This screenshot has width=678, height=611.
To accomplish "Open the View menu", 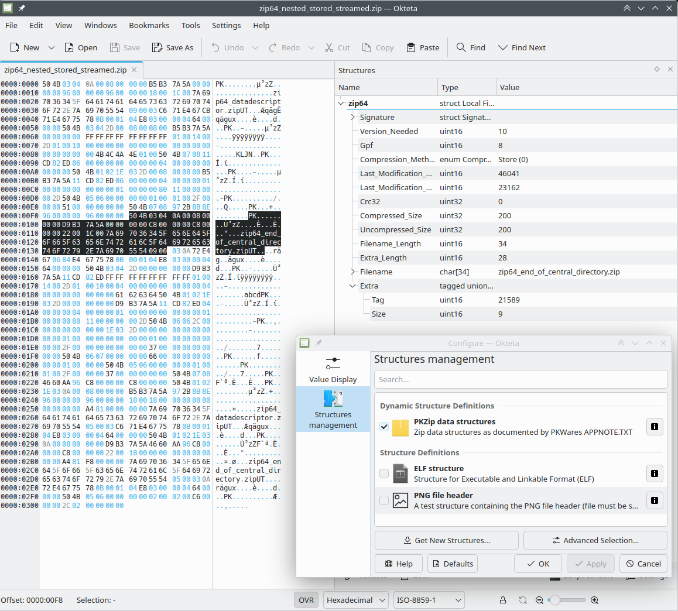I will (x=64, y=26).
